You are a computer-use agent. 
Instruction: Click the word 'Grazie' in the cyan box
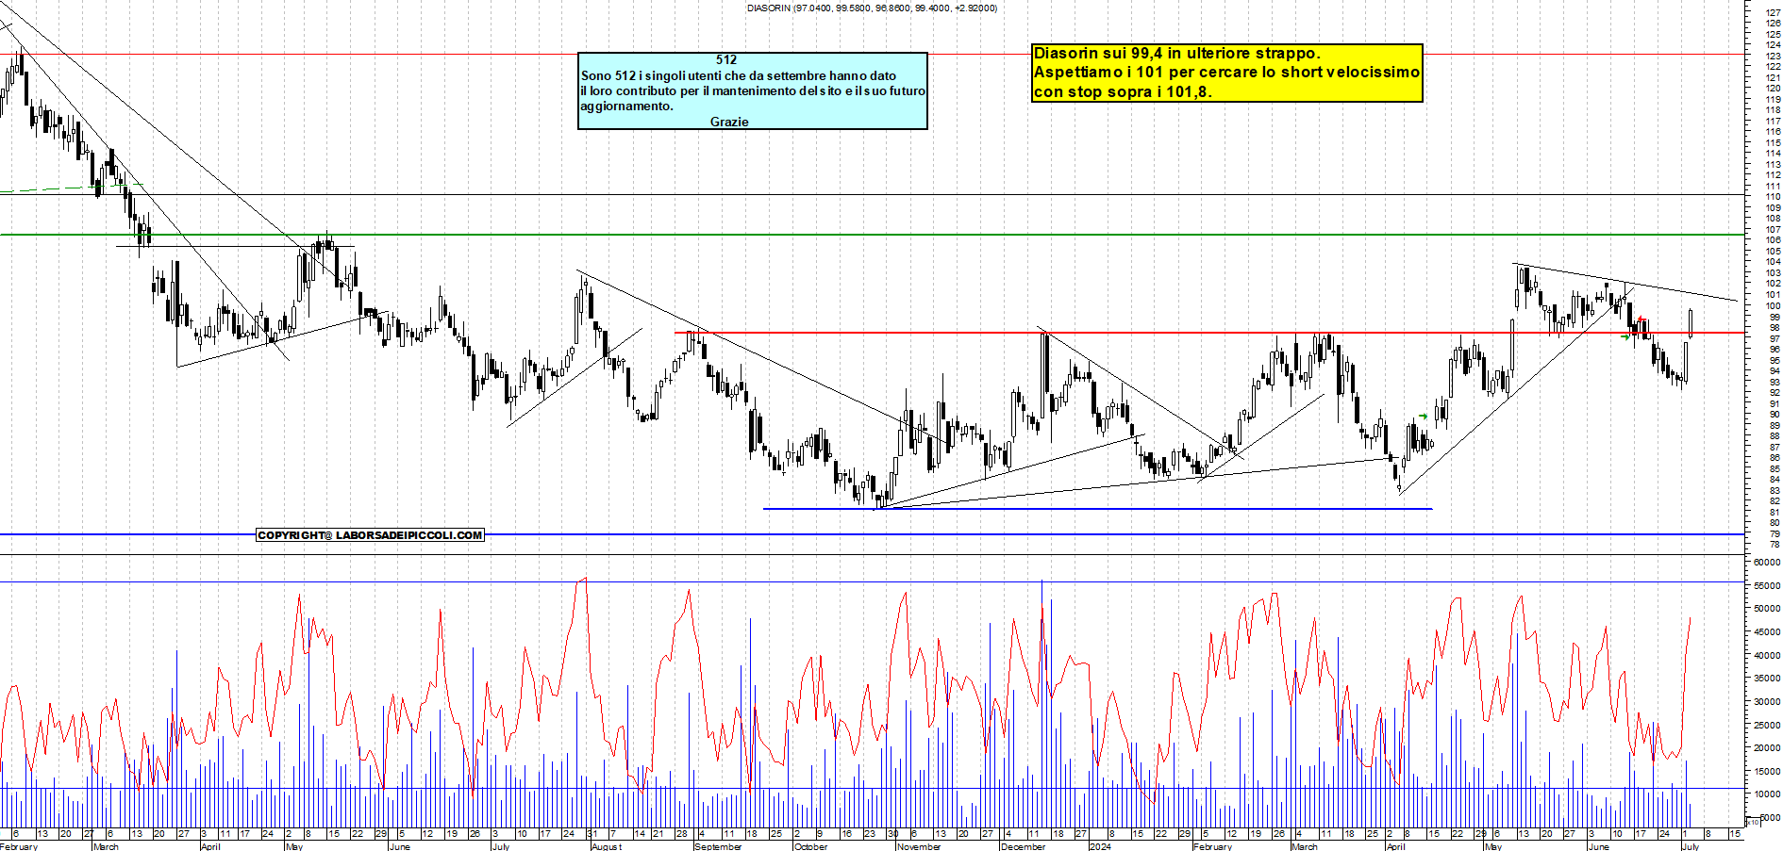pos(729,122)
